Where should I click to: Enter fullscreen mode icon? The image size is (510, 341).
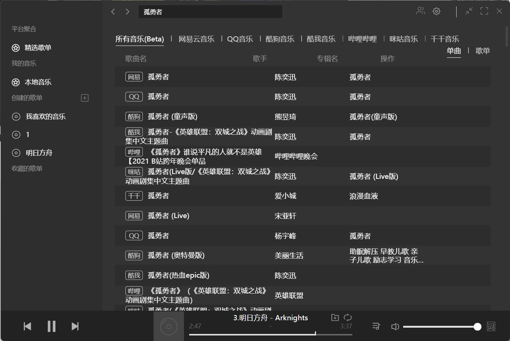coord(484,11)
